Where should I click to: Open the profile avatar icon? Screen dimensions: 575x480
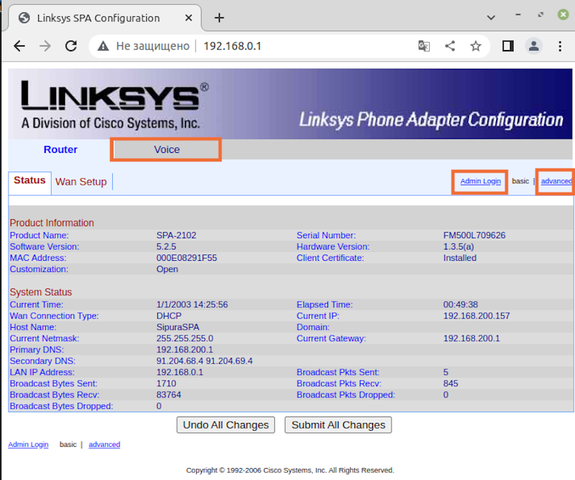click(533, 47)
